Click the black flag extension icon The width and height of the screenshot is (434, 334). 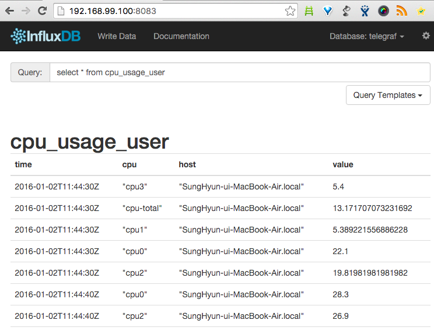click(346, 11)
